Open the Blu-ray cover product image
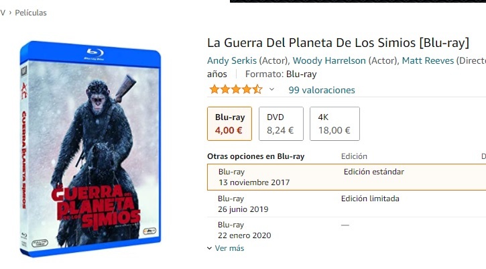Image resolution: width=486 pixels, height=269 pixels. click(90, 149)
